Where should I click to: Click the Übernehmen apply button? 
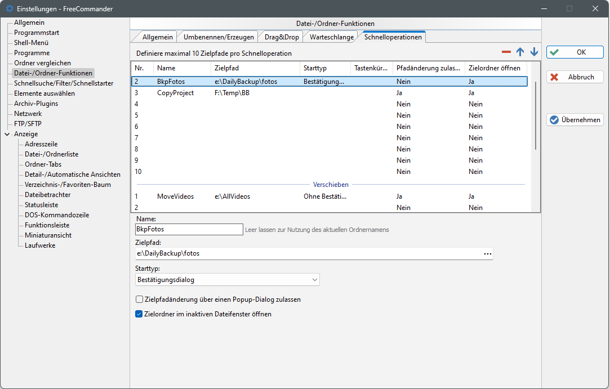coord(575,120)
